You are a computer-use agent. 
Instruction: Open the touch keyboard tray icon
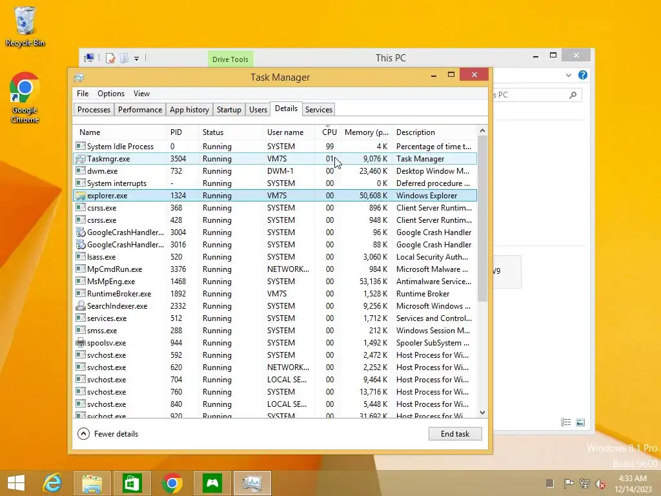550,483
